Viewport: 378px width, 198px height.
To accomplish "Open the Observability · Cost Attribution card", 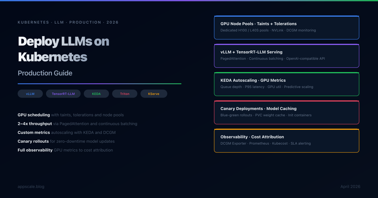I will 286,141.
